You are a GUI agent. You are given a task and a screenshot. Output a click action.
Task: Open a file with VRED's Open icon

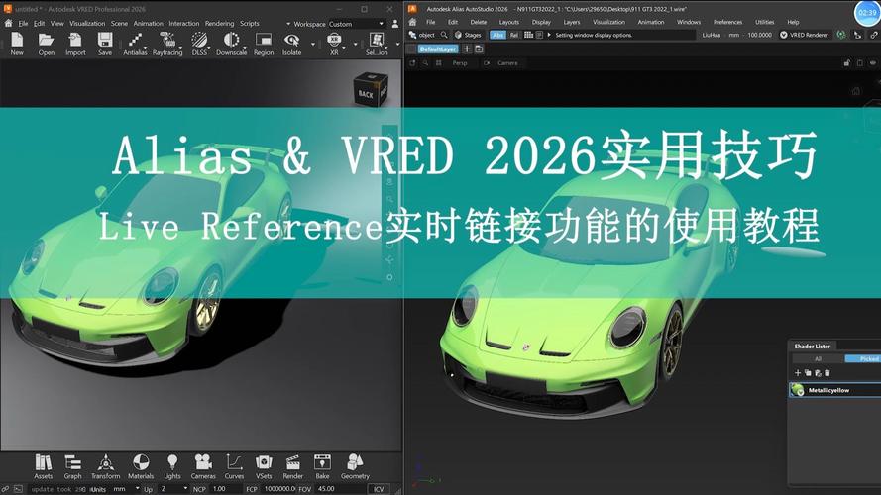tap(46, 44)
